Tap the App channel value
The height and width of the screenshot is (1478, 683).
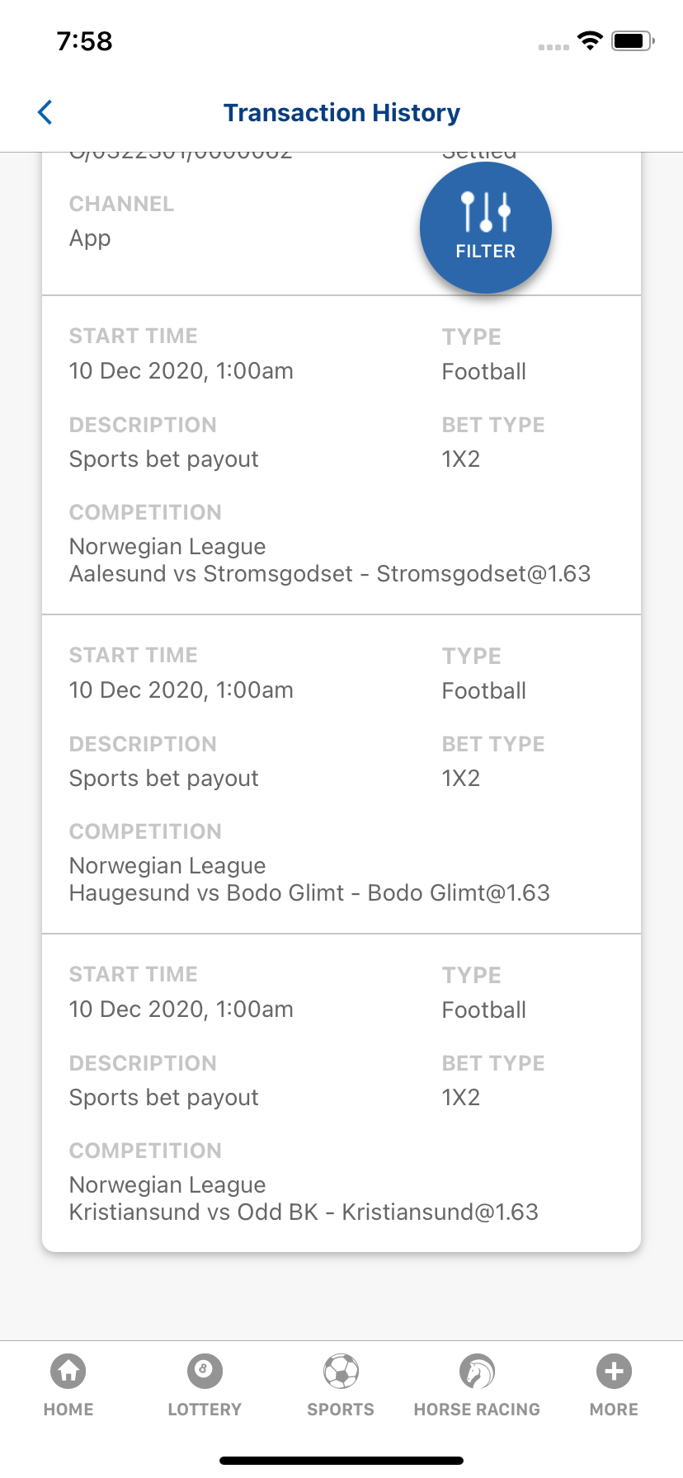[90, 238]
